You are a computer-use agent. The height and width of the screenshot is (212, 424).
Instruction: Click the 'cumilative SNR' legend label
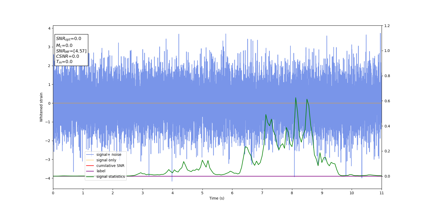click(110, 166)
